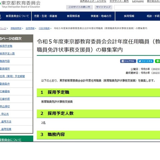160x160 pixels.
Task: Open 事業者・地域の方 navigation menu
Action: click(101, 16)
